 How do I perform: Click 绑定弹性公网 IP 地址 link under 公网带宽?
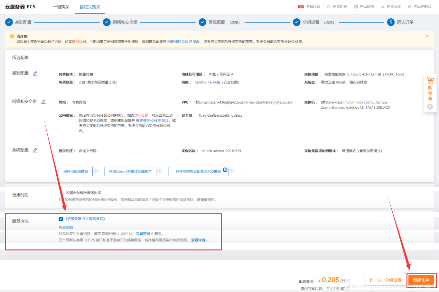(153, 121)
